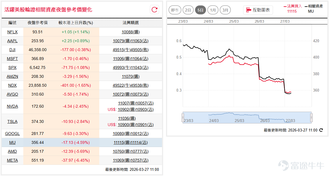Open the NFLX ticker link
The width and height of the screenshot is (330, 176).
[x=12, y=32]
